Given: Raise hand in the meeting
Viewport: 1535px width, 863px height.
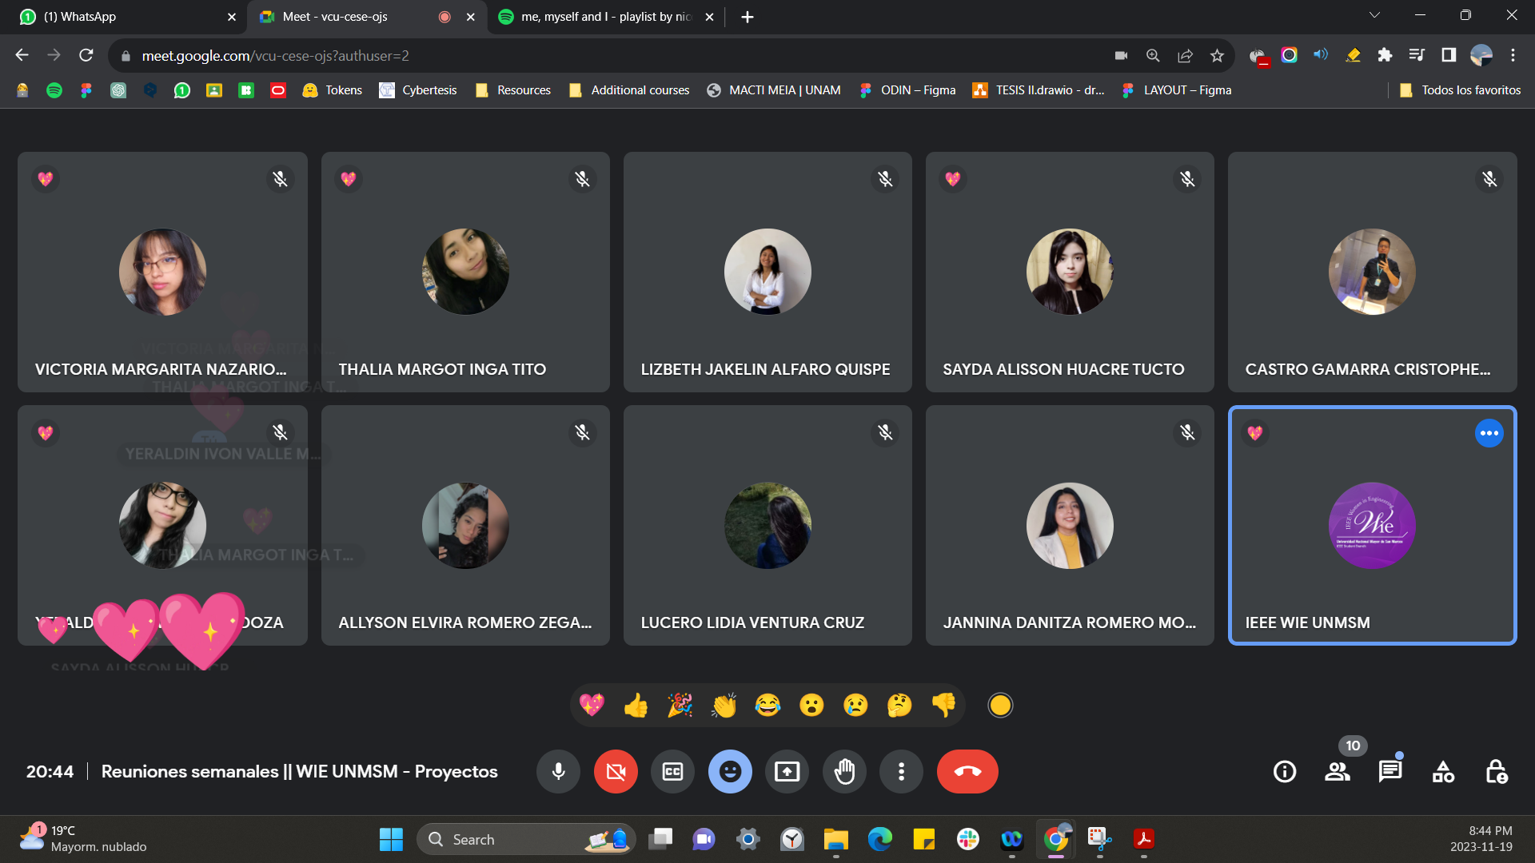Looking at the screenshot, I should point(844,771).
